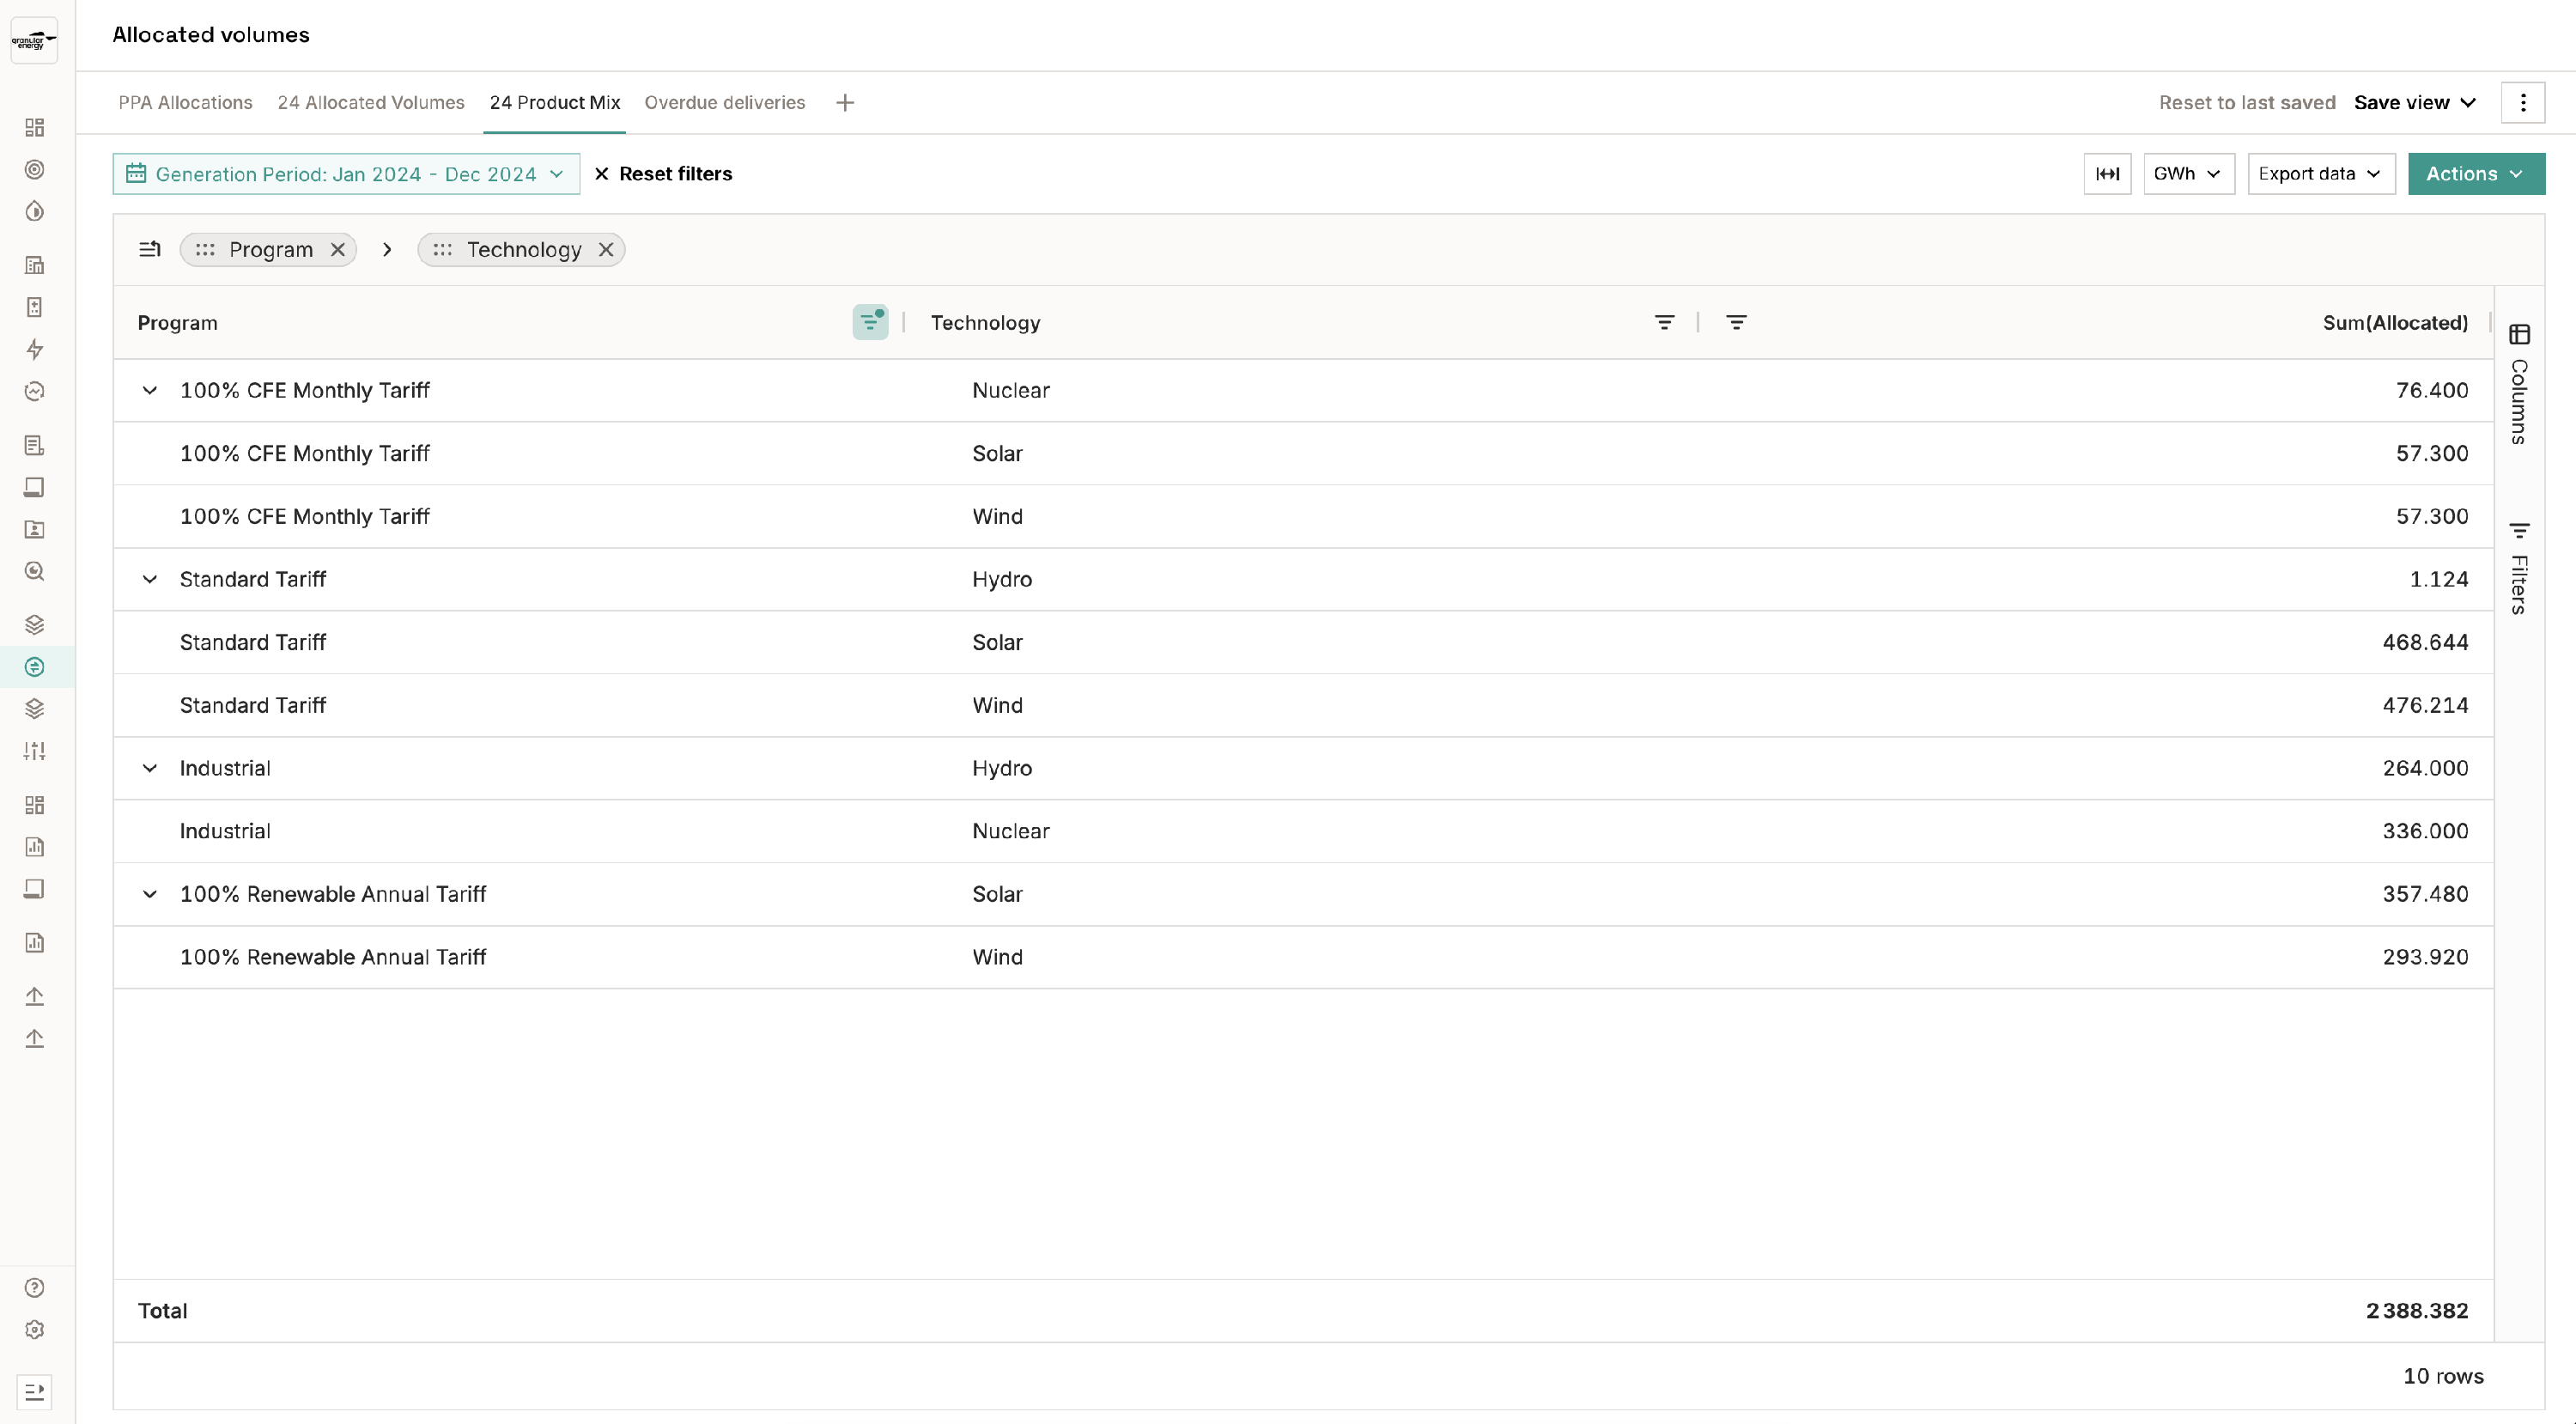
Task: Click the Reset filters button
Action: [x=663, y=174]
